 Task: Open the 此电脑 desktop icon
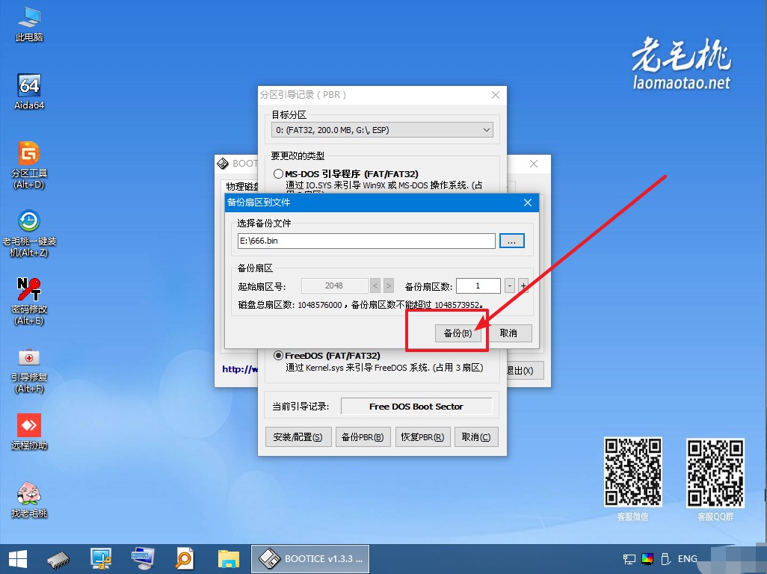point(29,25)
